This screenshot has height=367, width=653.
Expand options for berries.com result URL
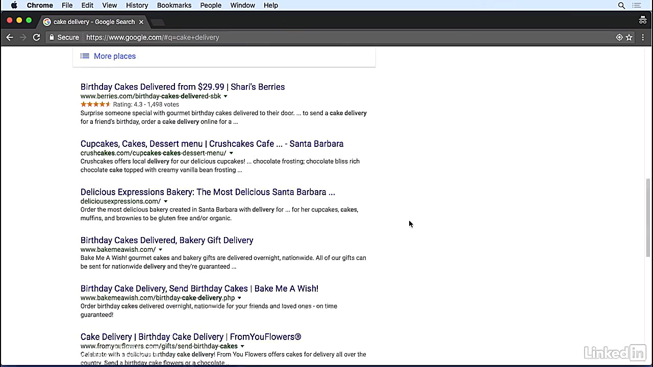[225, 96]
